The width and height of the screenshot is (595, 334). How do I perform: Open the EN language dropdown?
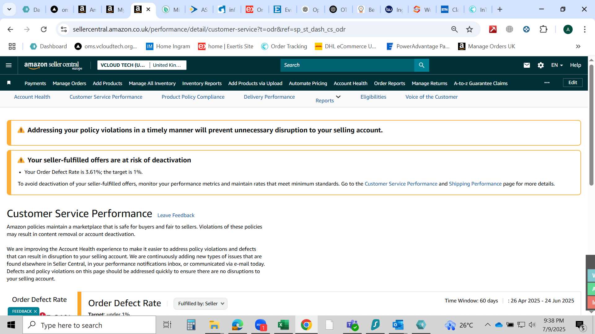coord(557,65)
